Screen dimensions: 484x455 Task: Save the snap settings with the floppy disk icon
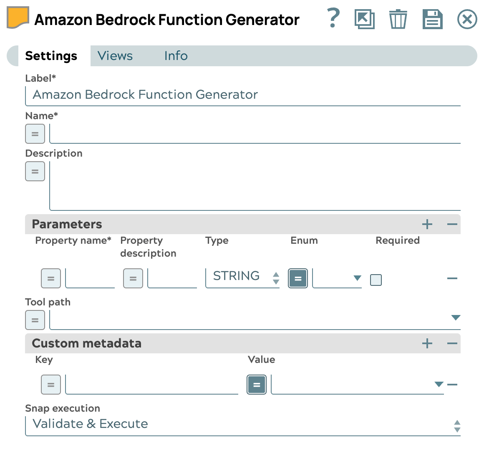[432, 19]
